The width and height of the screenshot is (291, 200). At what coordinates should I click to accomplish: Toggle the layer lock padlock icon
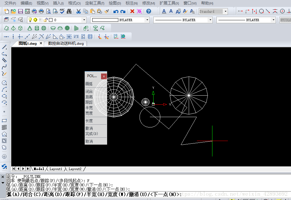click(46, 20)
